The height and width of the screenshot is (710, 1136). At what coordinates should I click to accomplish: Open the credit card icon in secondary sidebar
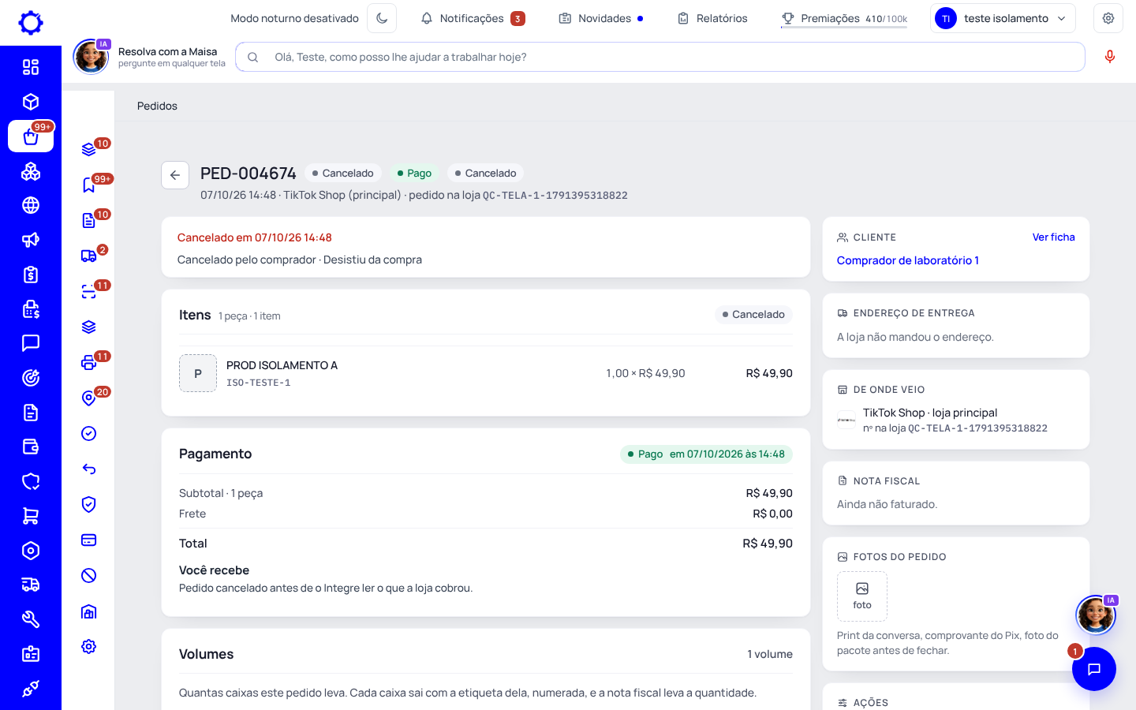pos(89,540)
